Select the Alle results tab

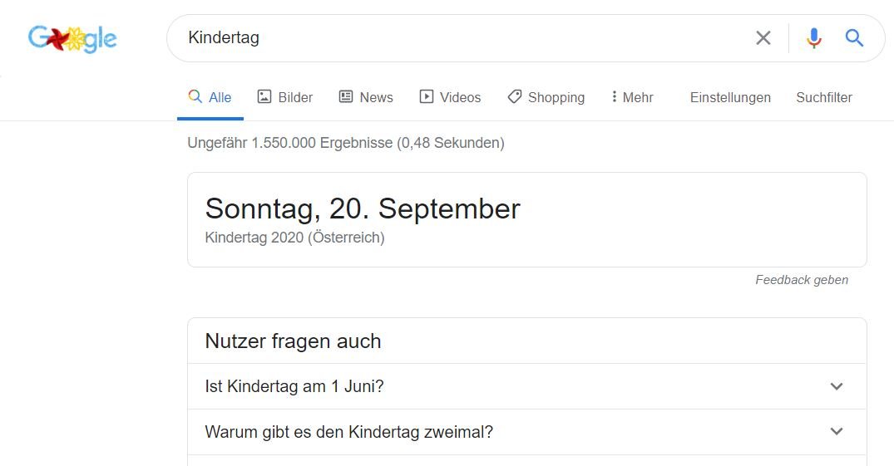[x=210, y=98]
